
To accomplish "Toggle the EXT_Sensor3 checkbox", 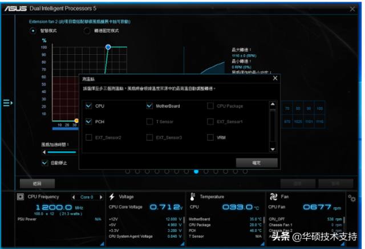I will click(149, 137).
